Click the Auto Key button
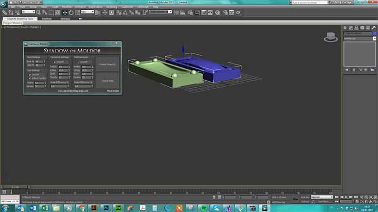378x212 pixels. (305, 197)
